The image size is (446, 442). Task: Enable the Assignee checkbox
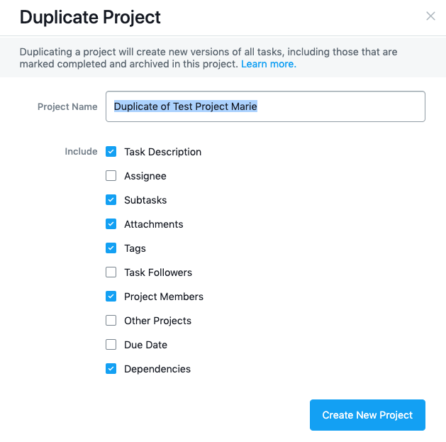point(111,176)
